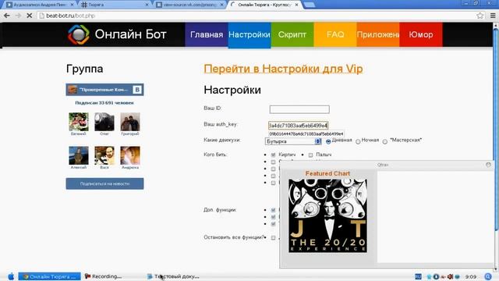This screenshot has width=499, height=281.
Task: Click the 20/20 Experience album cover
Action: tap(327, 216)
